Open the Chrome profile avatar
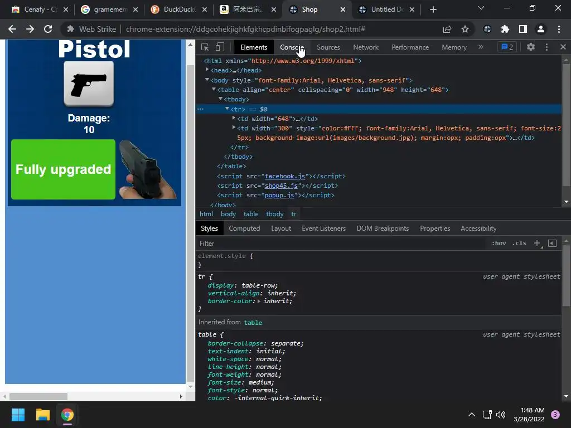 tap(541, 29)
